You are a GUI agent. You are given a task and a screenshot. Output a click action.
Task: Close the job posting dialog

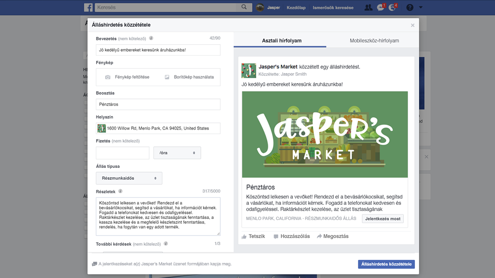point(413,25)
